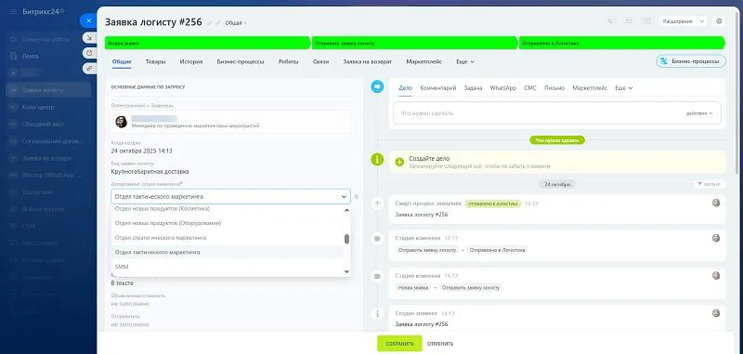Close the slider with the blue X button

pyautogui.click(x=89, y=20)
